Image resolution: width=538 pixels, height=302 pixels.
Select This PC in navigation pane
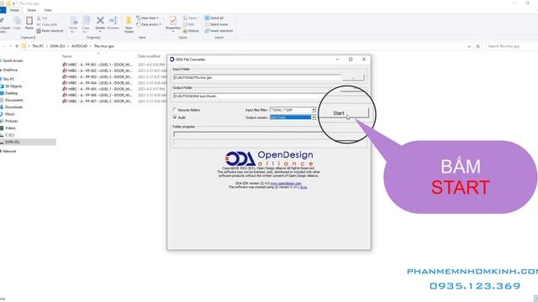8,79
